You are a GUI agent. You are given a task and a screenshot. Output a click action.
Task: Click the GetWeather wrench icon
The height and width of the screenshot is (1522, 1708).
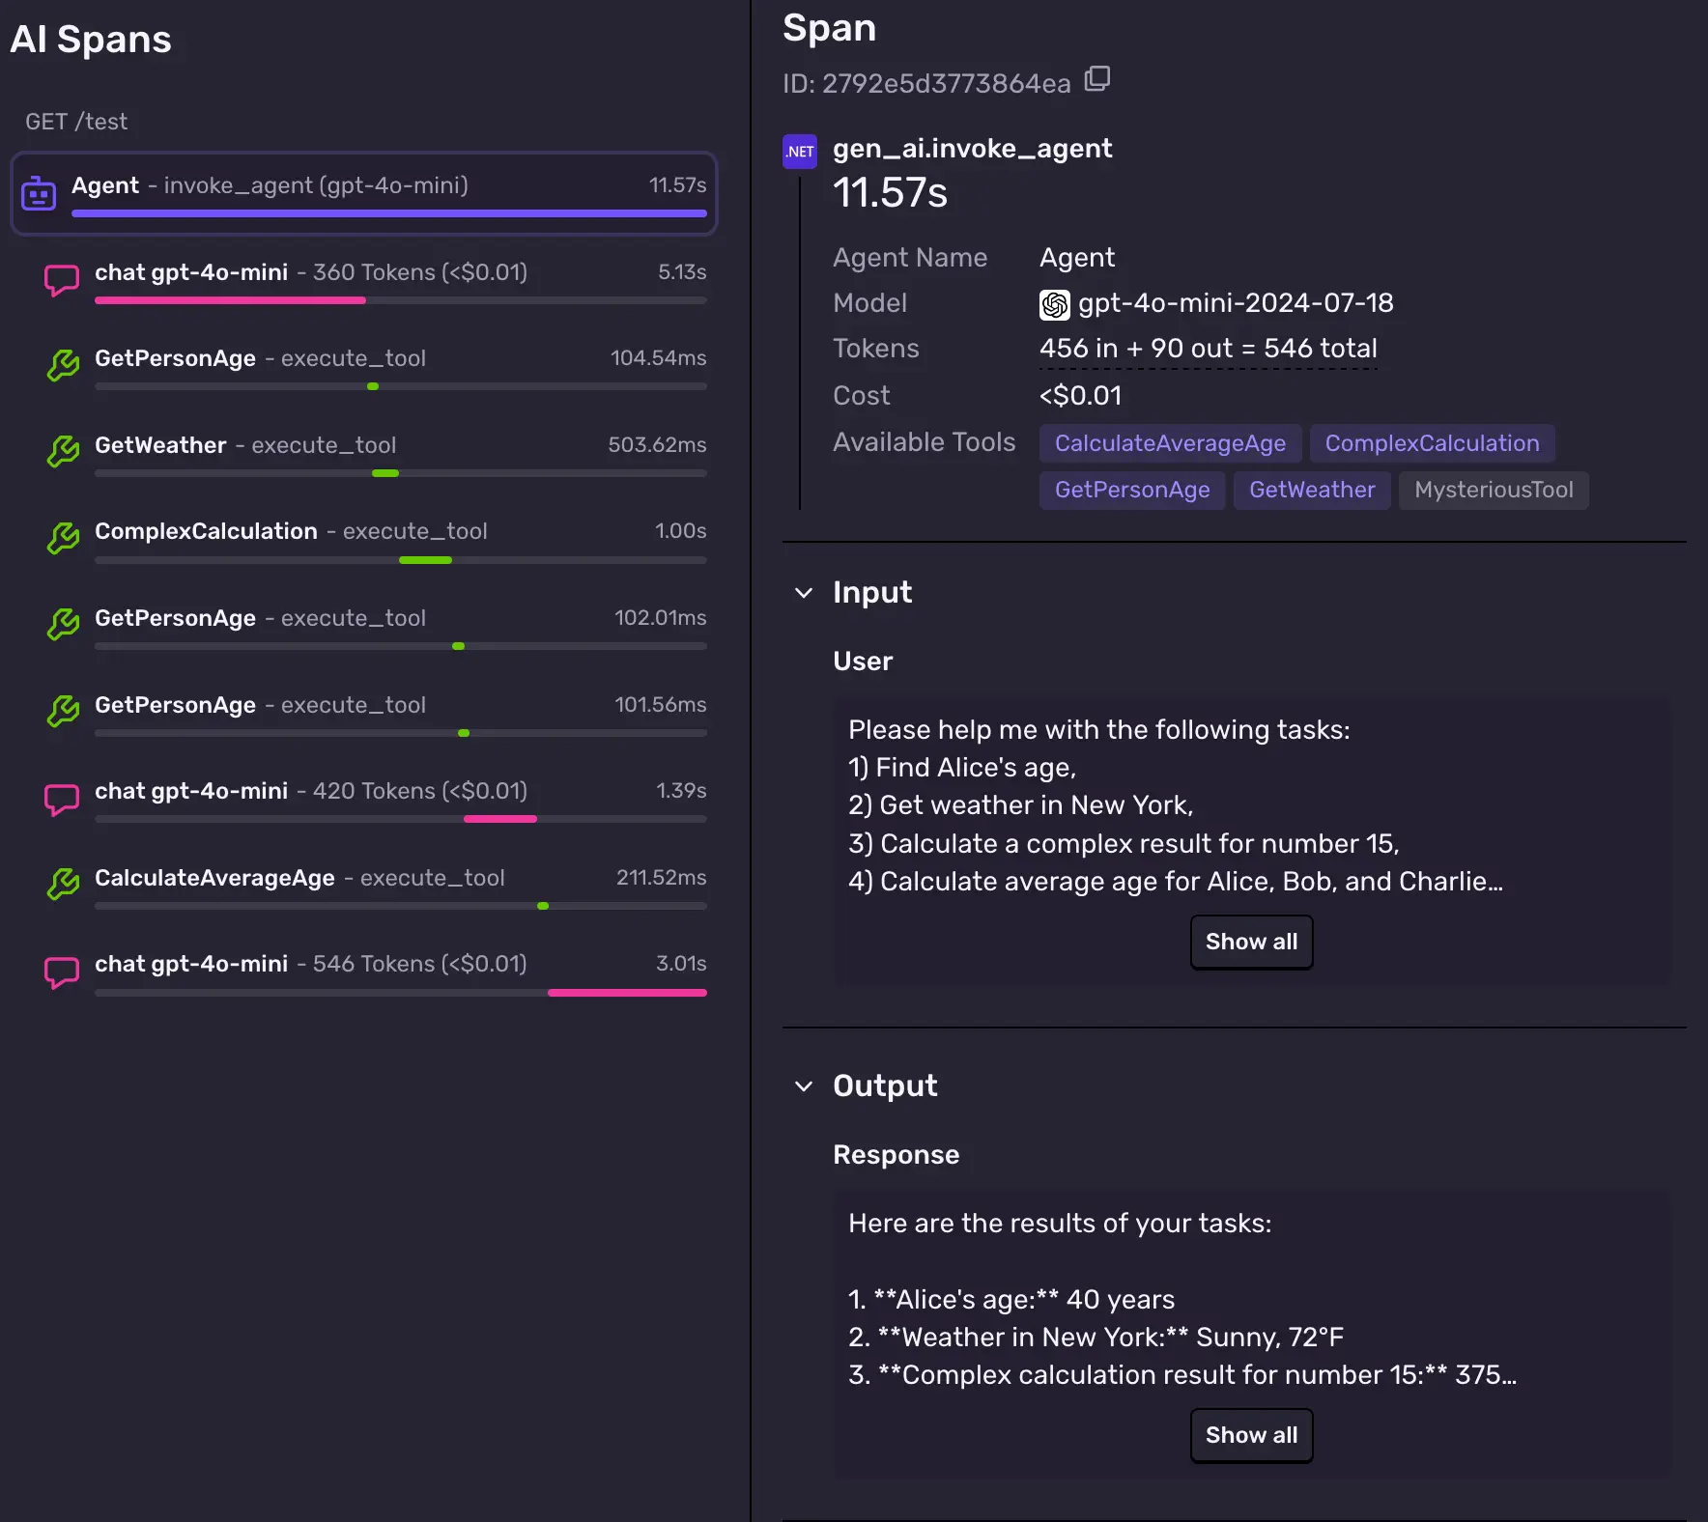63,452
